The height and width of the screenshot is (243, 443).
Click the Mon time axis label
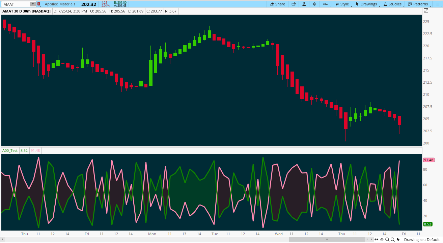coord(152,234)
